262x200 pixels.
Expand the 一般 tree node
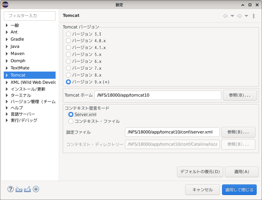pyautogui.click(x=7, y=25)
